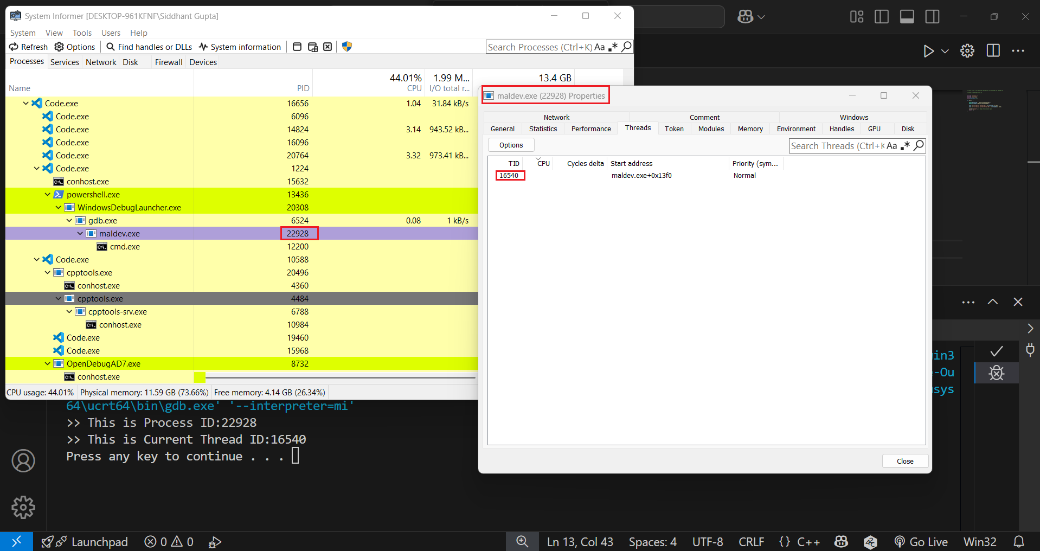
Task: Open the System menu
Action: click(x=23, y=33)
